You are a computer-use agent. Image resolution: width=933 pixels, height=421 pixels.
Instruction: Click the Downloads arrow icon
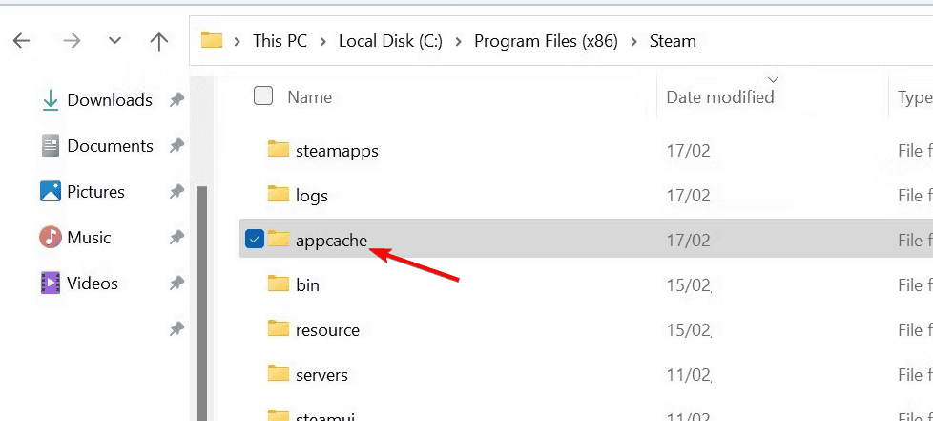click(x=51, y=100)
